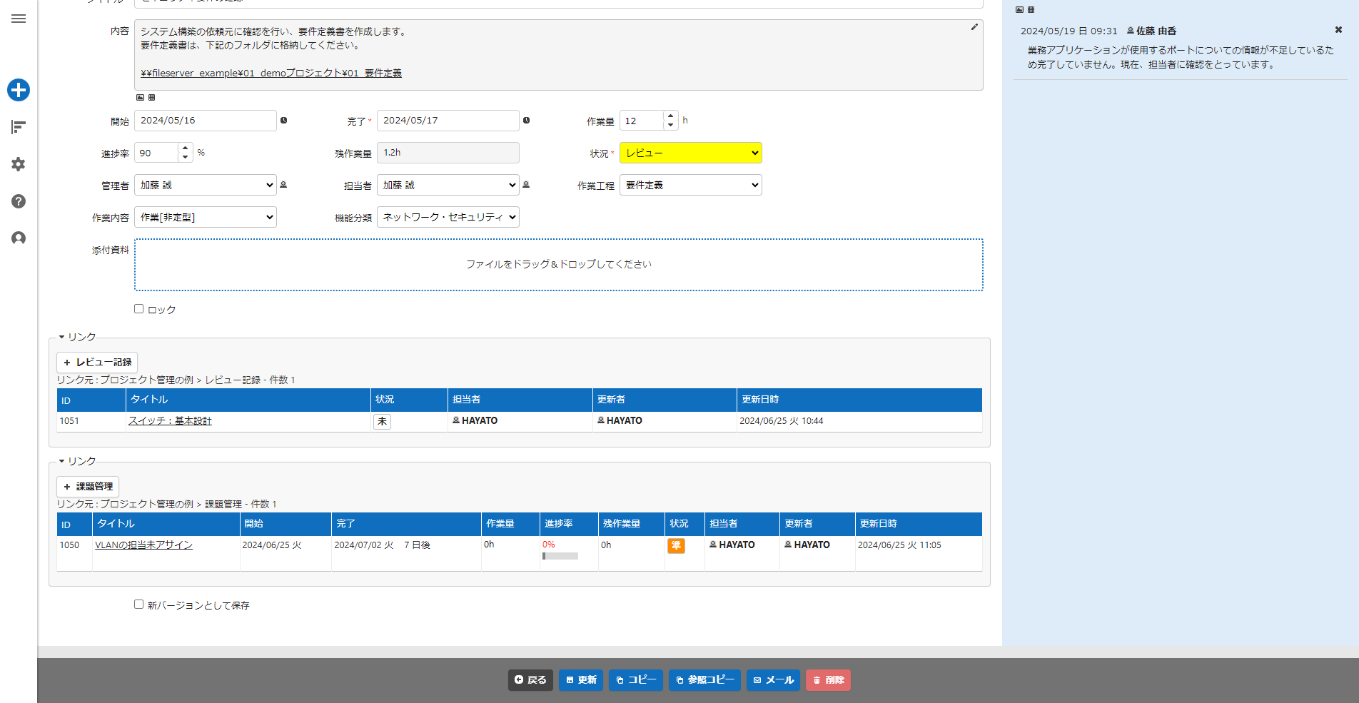The width and height of the screenshot is (1359, 703).
Task: Click the 戻る button
Action: pos(531,680)
